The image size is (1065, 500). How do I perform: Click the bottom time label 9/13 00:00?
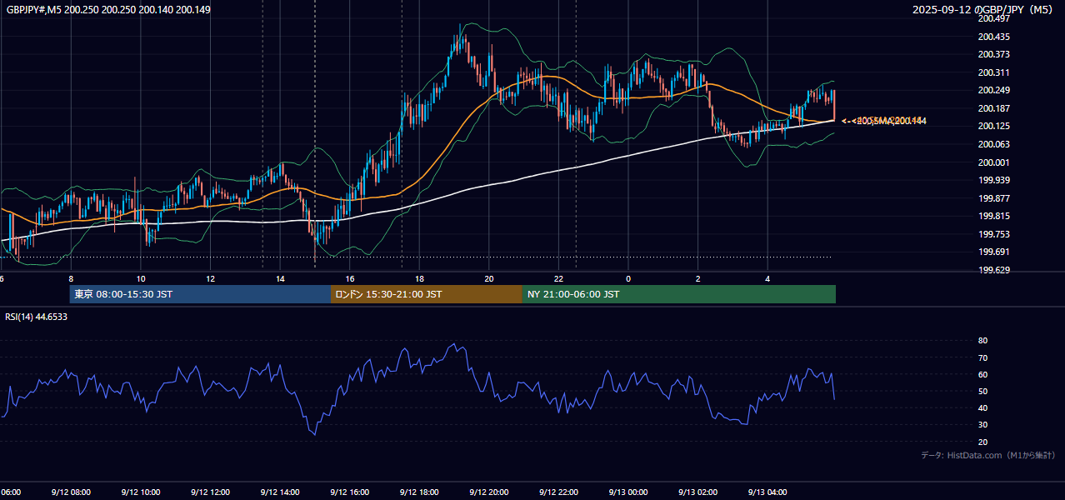pyautogui.click(x=628, y=492)
